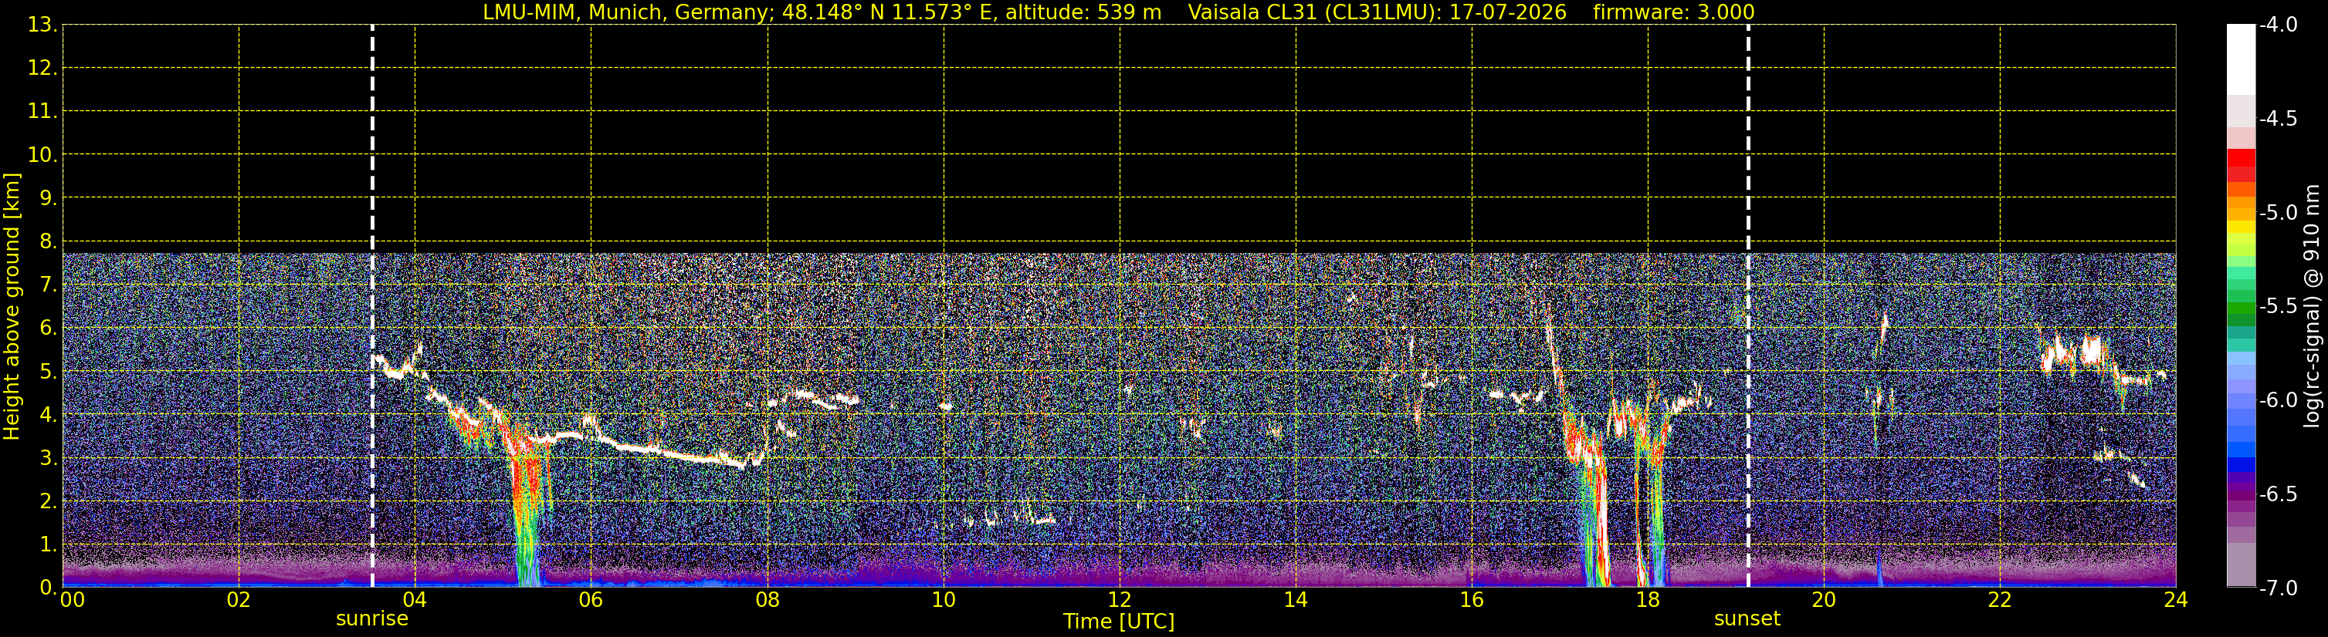The image size is (2328, 637).
Task: Click the 'sunset' label below the axis
Action: pos(1747,619)
